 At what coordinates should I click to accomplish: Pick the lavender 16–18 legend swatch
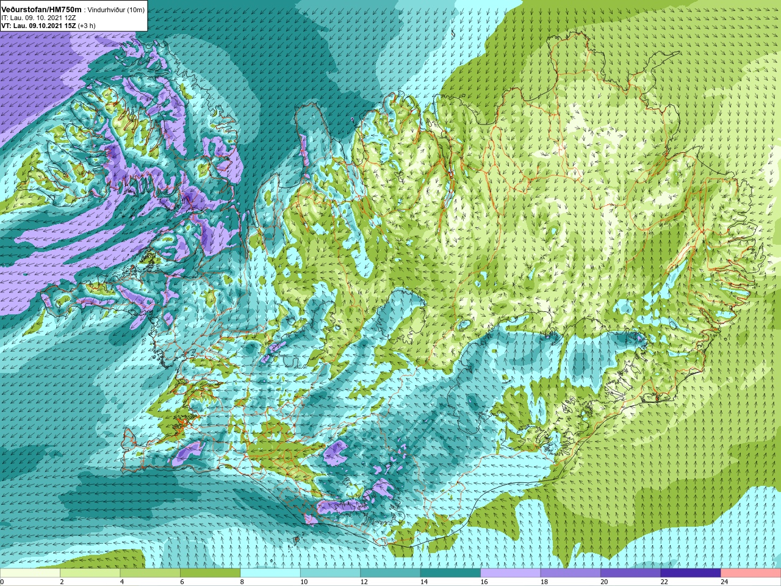tap(511, 573)
